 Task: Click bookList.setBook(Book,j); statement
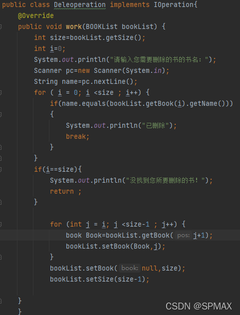[x=115, y=247]
